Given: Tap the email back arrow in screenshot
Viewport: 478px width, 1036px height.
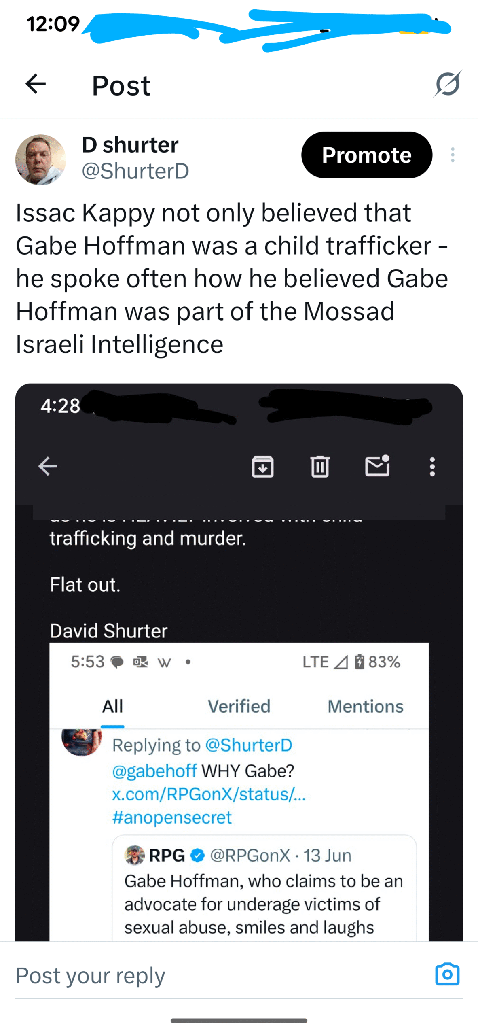Looking at the screenshot, I should tap(48, 466).
